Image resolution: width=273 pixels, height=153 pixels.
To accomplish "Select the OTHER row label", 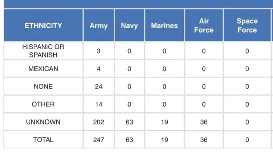I will pos(43,104).
